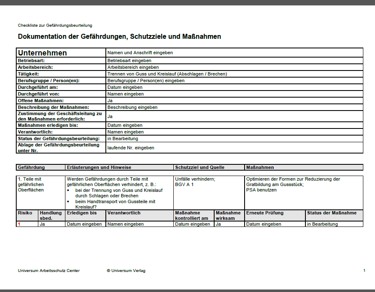Click the 'Arbeitsbereich eingeben' field
The height and width of the screenshot is (292, 375).
click(x=234, y=67)
